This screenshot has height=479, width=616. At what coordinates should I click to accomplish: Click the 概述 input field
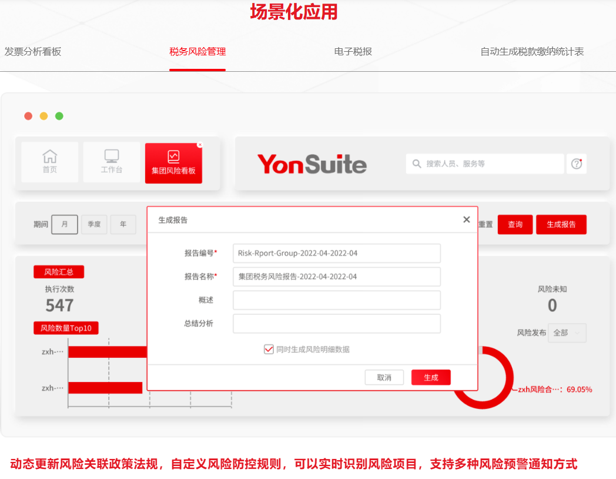336,300
